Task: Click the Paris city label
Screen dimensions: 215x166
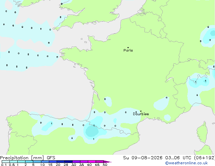Action: [x=128, y=50]
